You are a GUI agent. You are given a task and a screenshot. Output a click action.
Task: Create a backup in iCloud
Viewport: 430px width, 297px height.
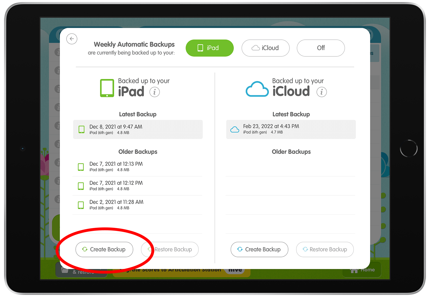(x=259, y=250)
